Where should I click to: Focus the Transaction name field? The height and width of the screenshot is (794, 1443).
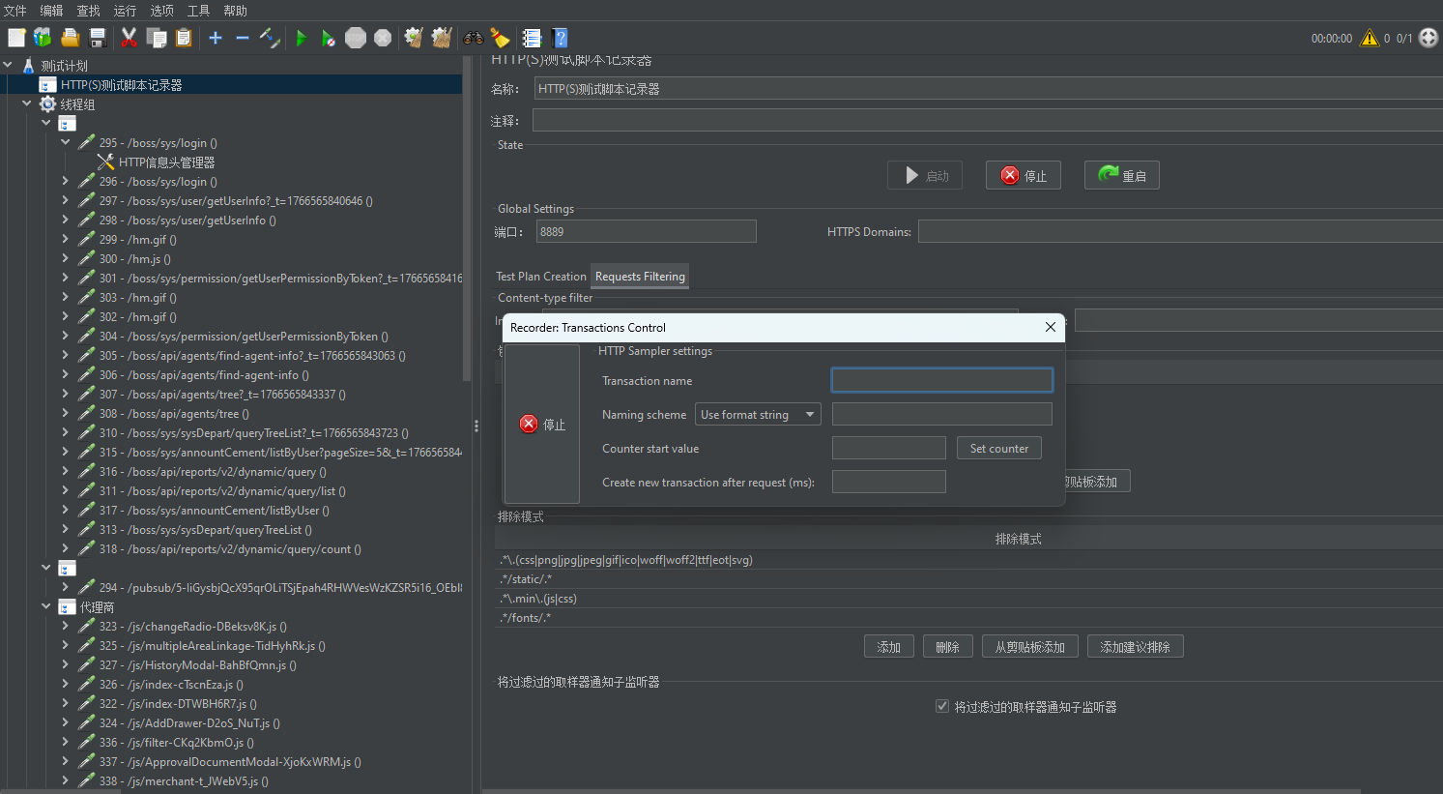[x=942, y=380]
